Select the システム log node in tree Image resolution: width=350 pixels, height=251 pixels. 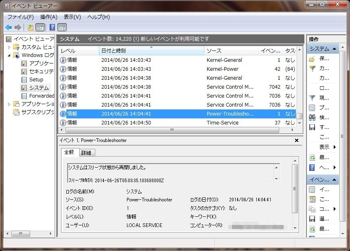pos(35,88)
